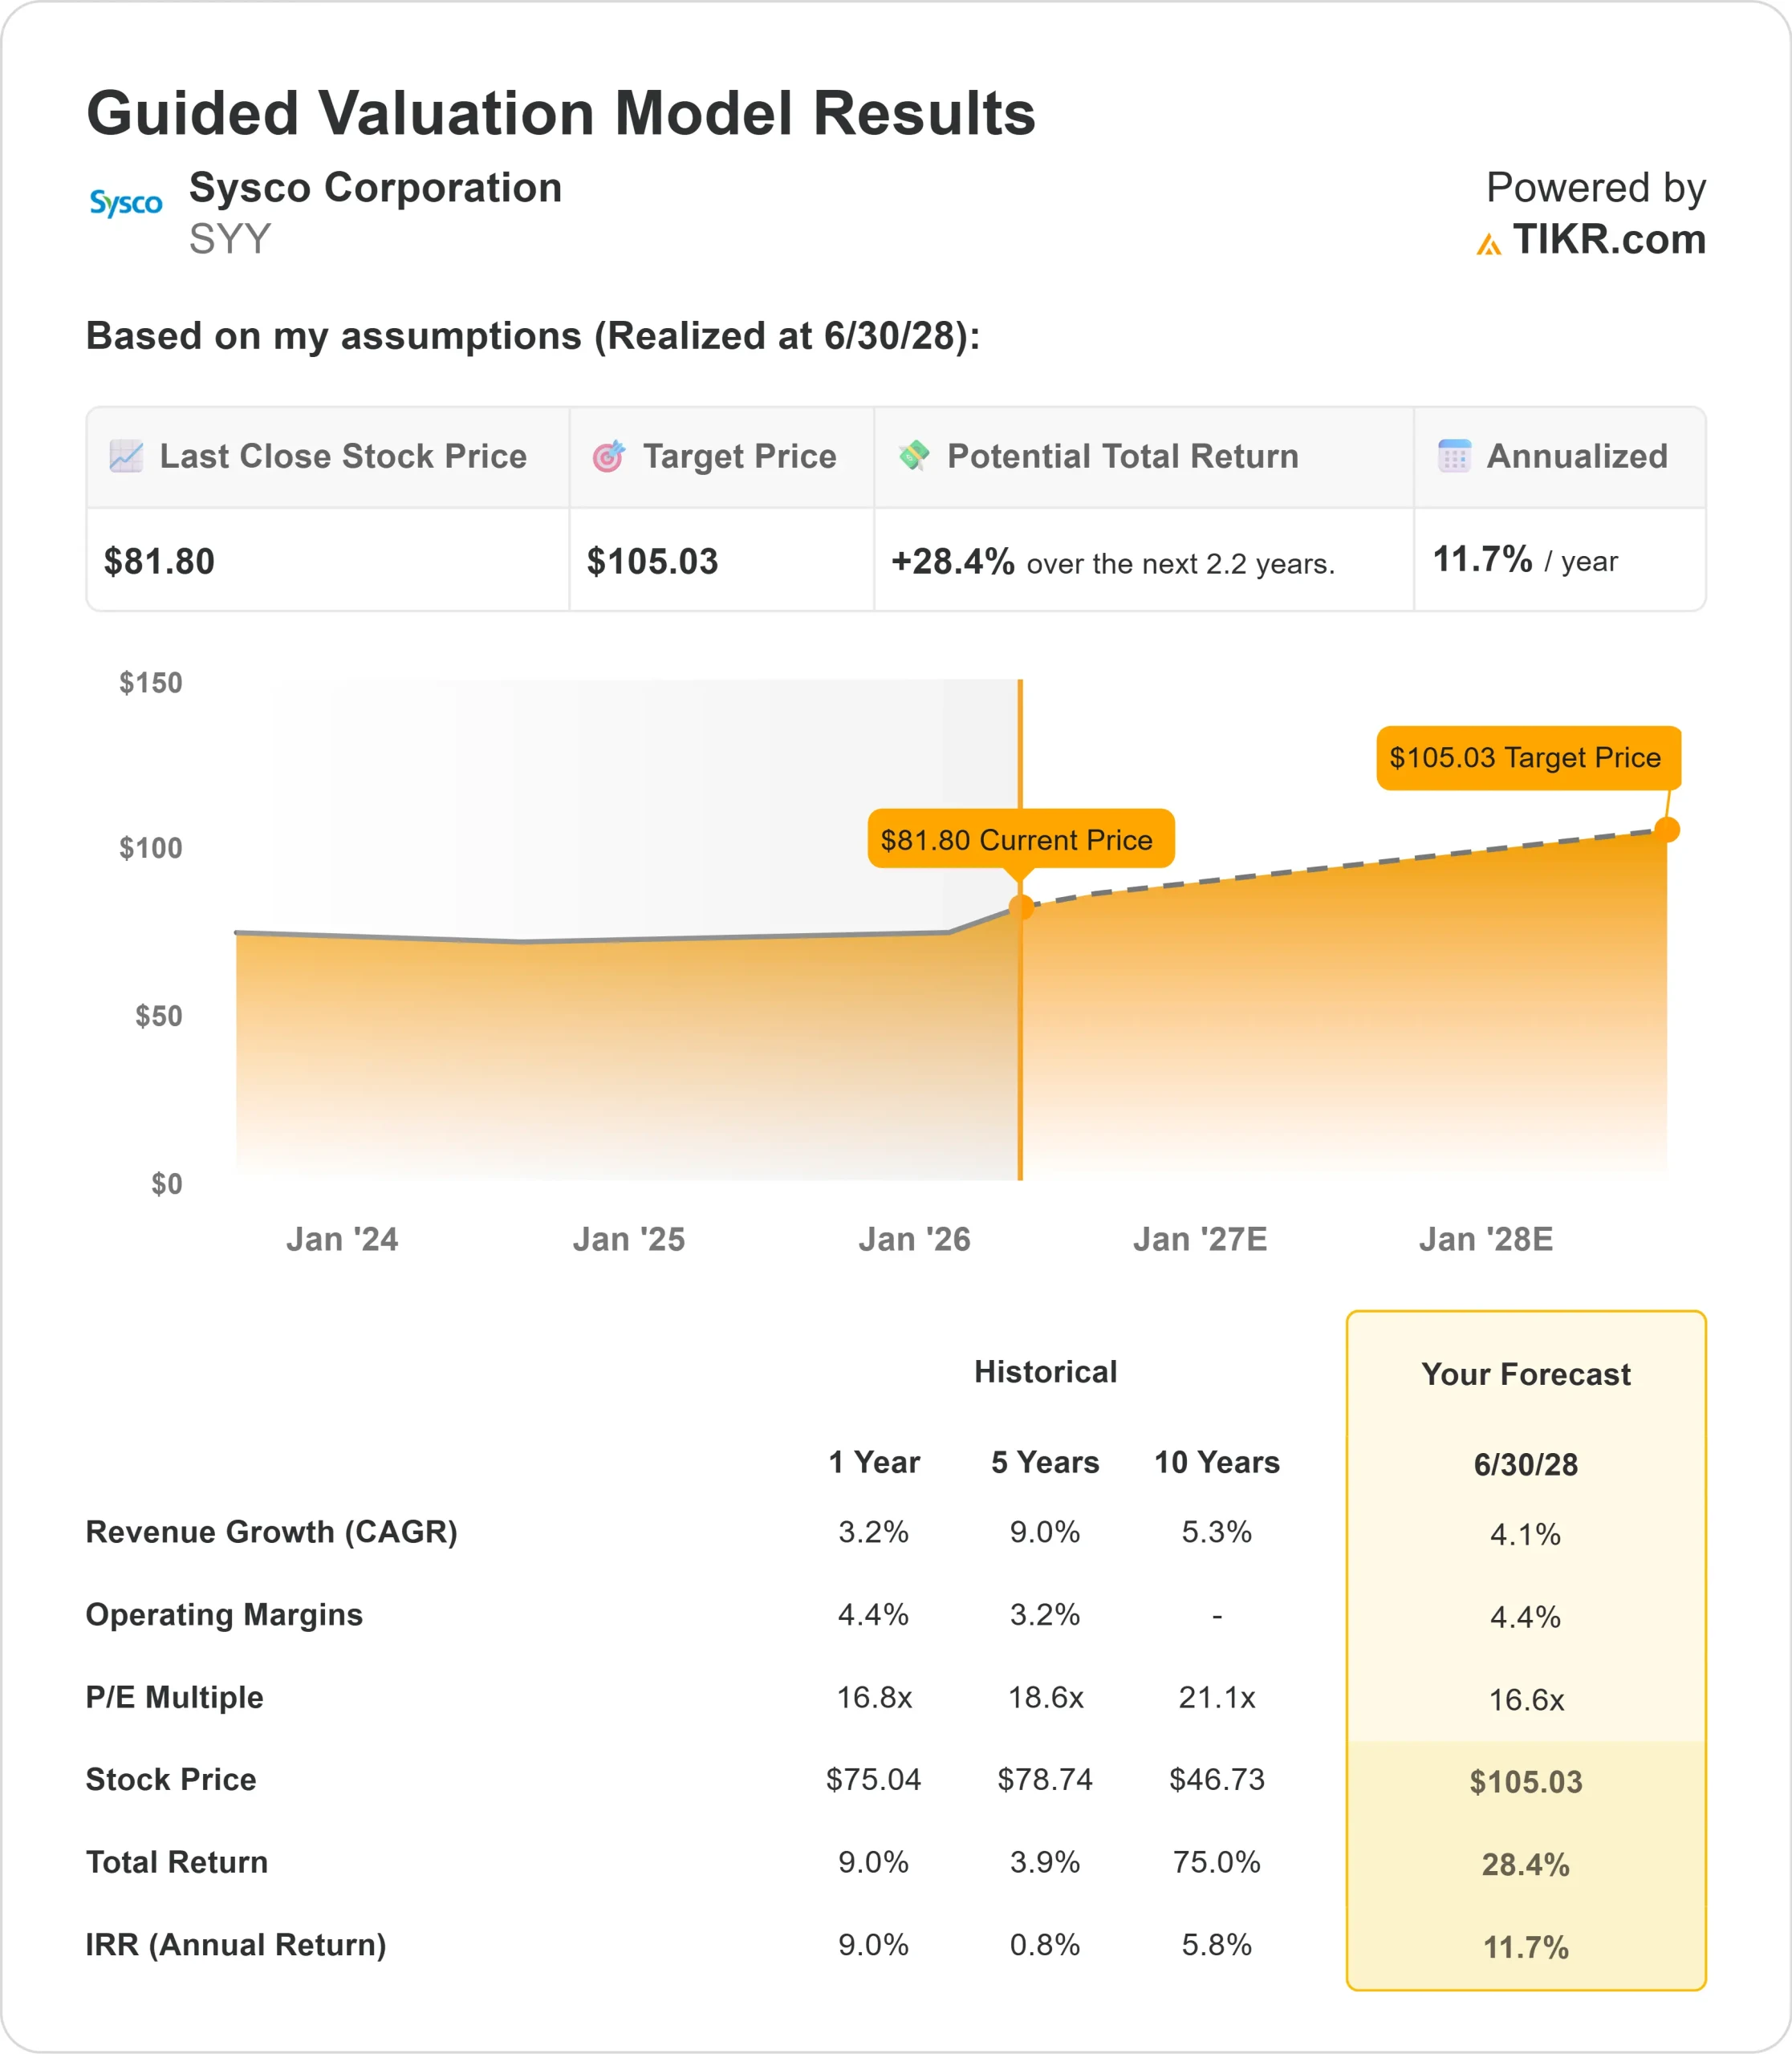Click the Revenue Growth (CAGR) row label

271,1532
